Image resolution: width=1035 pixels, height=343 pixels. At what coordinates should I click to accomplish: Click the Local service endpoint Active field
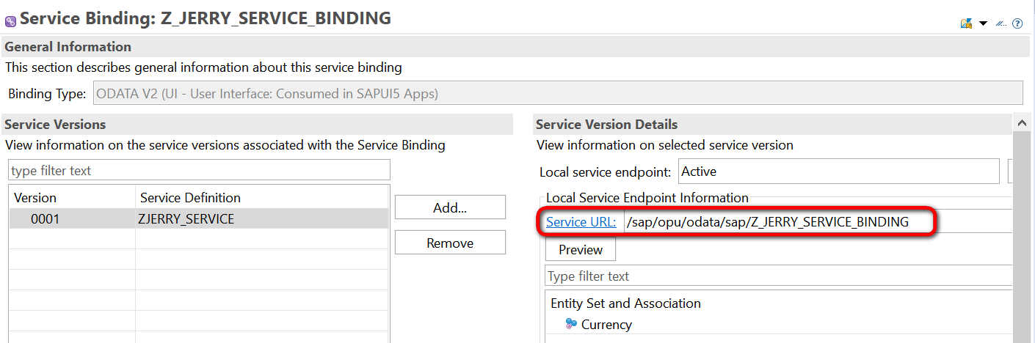click(x=838, y=171)
